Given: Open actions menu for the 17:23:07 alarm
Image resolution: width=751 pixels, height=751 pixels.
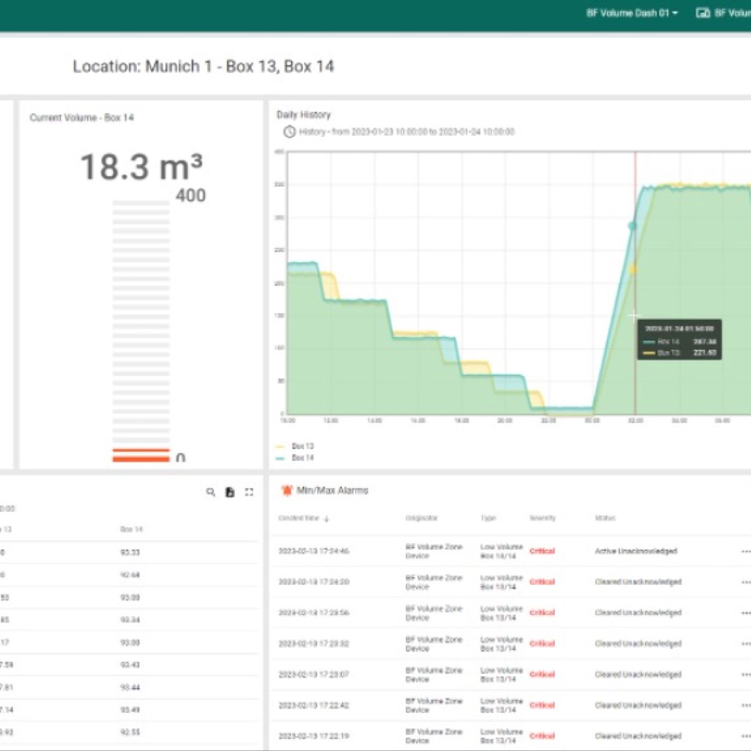Looking at the screenshot, I should pos(746,674).
